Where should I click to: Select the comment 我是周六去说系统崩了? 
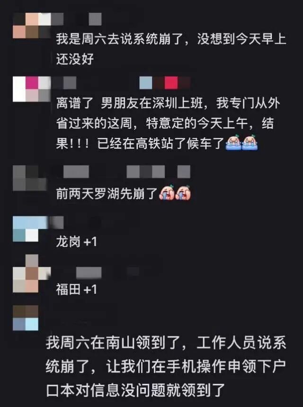coord(171,49)
